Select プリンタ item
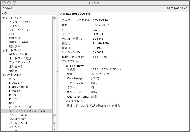This screenshot has height=132, width=190. [14, 127]
